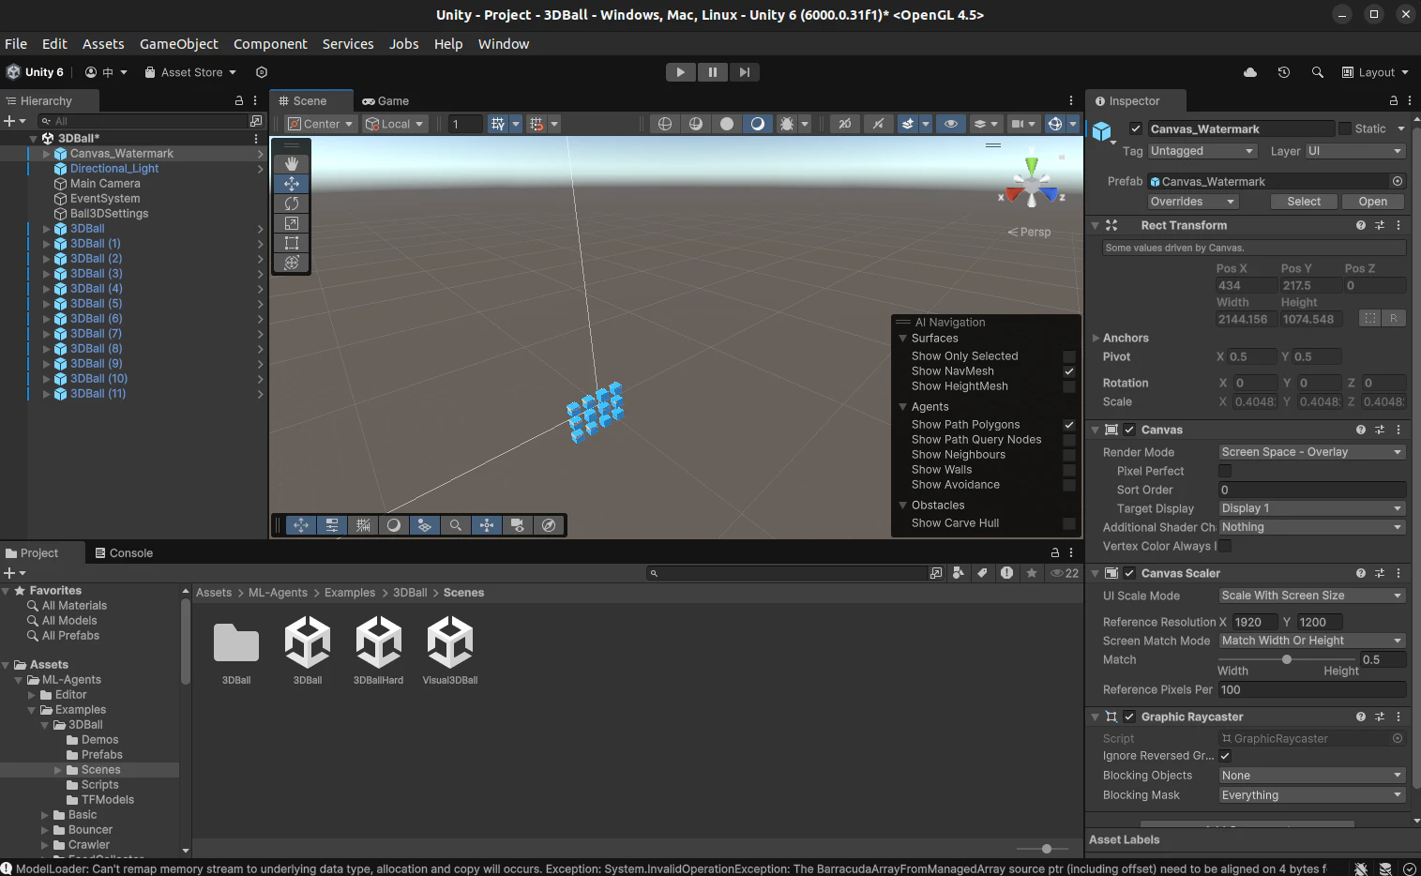Enable the Pixel Perfect checkbox

1225,471
